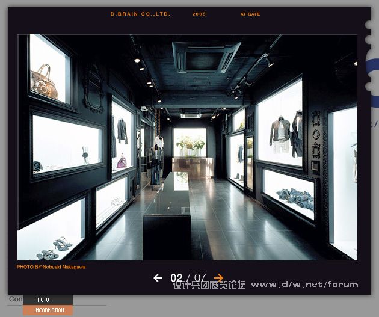This screenshot has width=379, height=317.
Task: Open the INFORMATION tab
Action: [48, 310]
